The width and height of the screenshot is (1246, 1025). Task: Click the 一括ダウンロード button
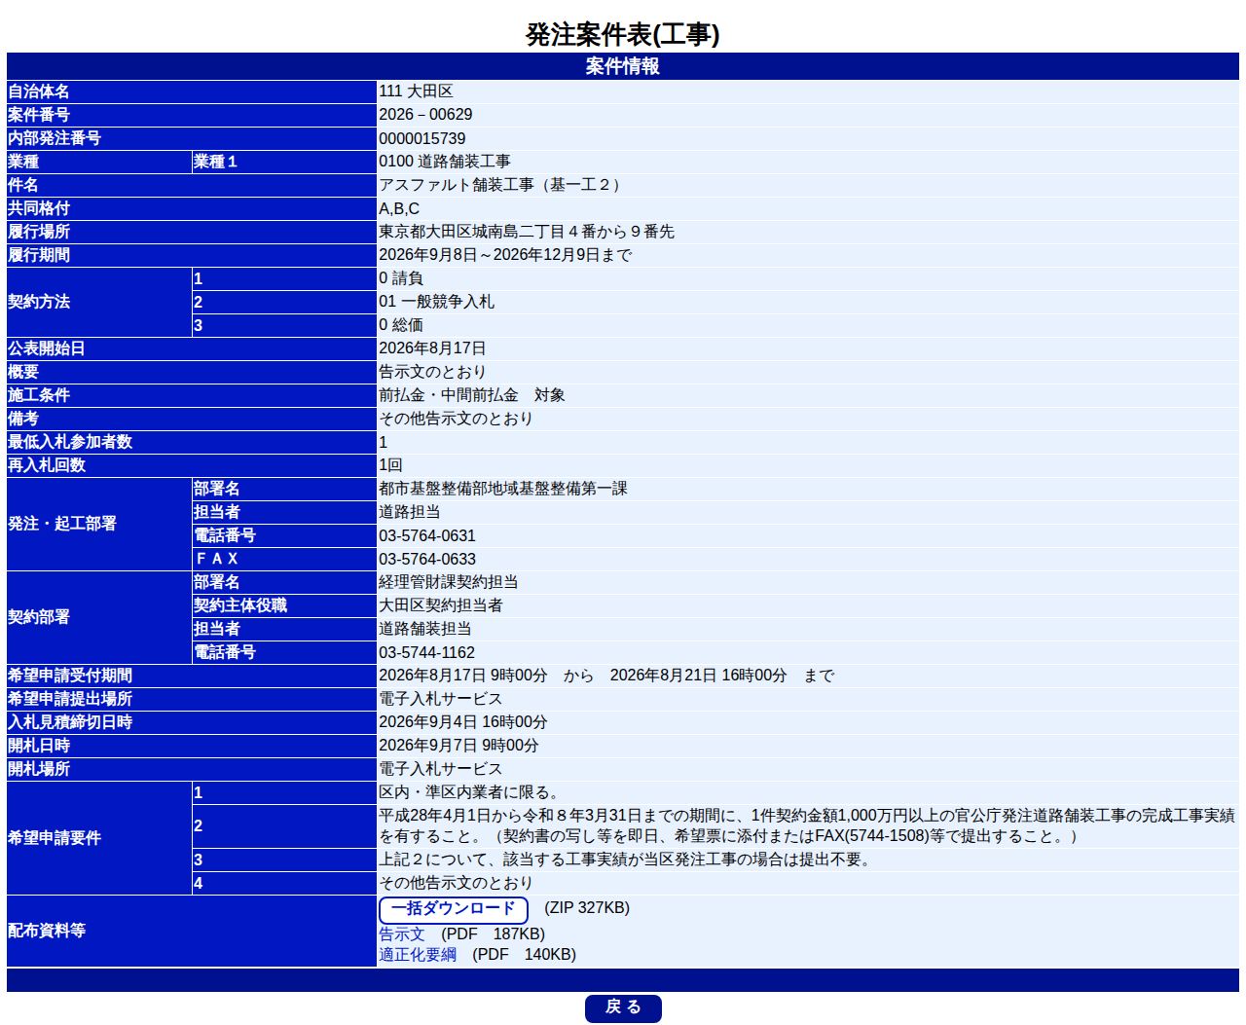[x=453, y=909]
